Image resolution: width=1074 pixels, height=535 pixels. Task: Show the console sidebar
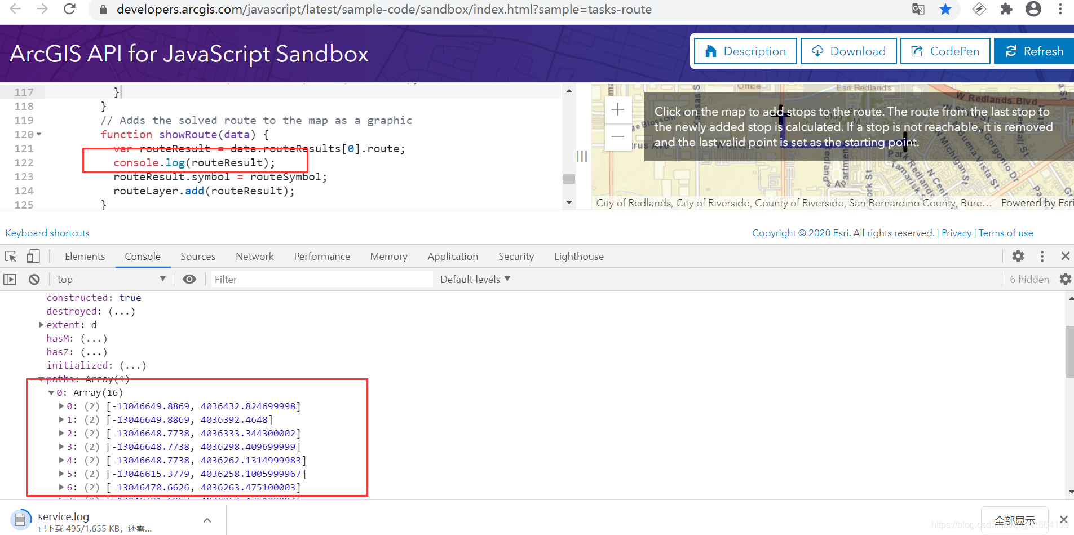coord(10,280)
